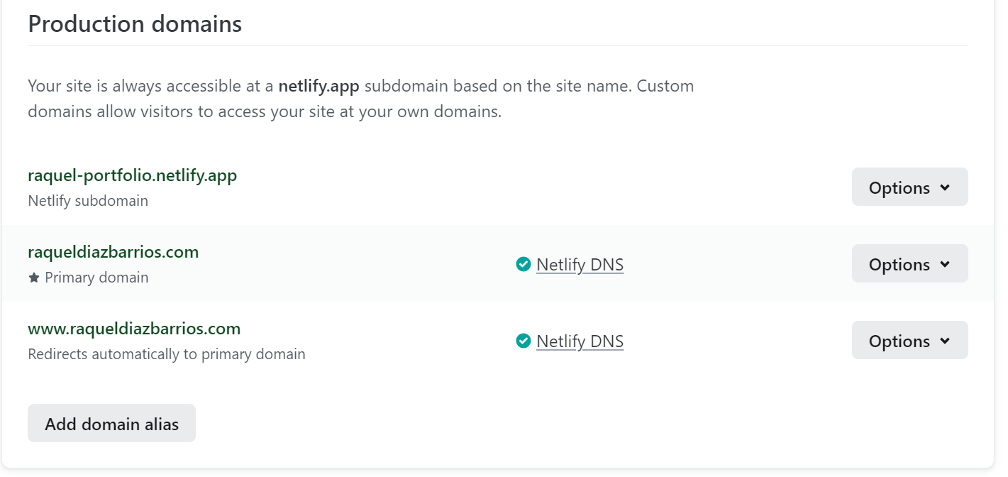Click the green checkmark beside raqueldiazbarrios.com's Netlify DNS
This screenshot has height=477, width=1008.
point(524,265)
